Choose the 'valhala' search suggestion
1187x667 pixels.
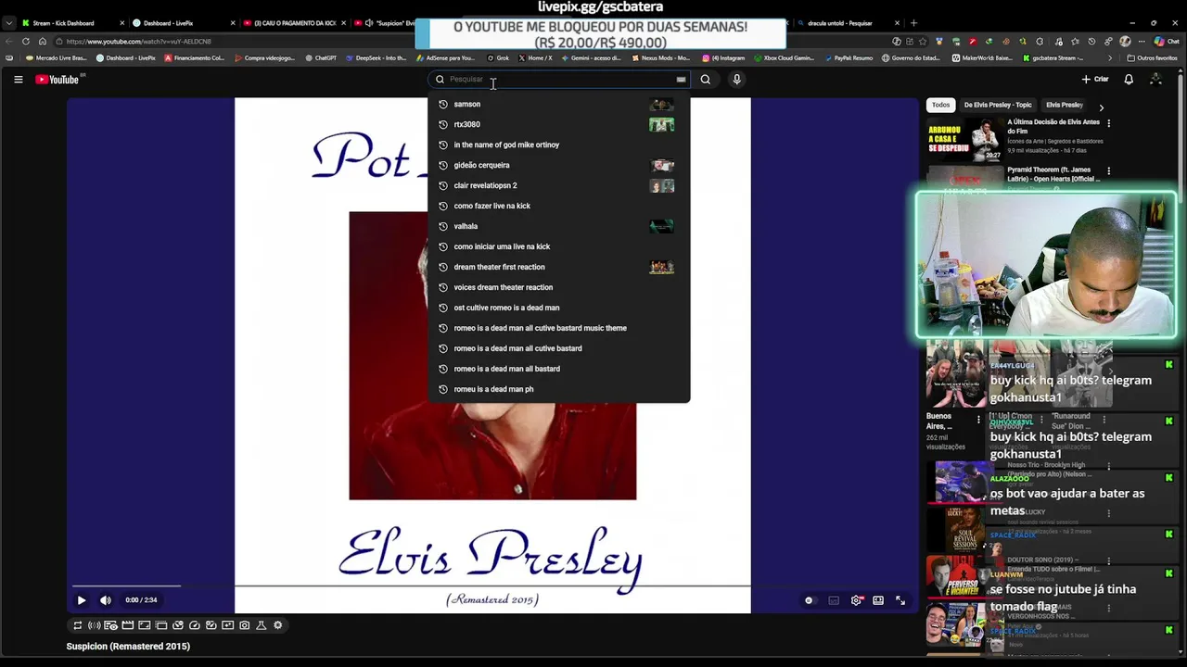tap(558, 226)
